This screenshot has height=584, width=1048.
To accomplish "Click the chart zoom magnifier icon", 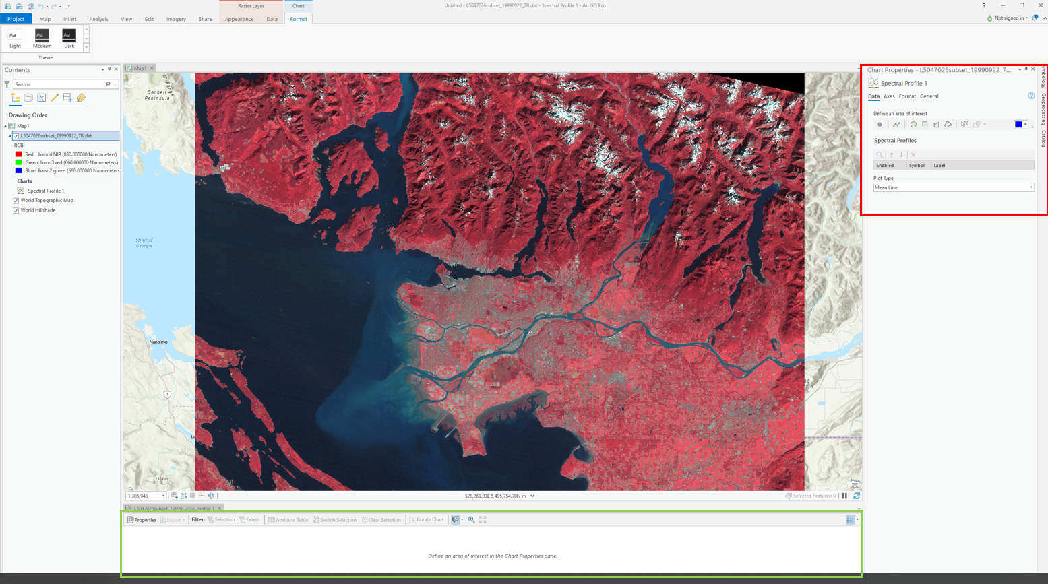I will click(471, 520).
